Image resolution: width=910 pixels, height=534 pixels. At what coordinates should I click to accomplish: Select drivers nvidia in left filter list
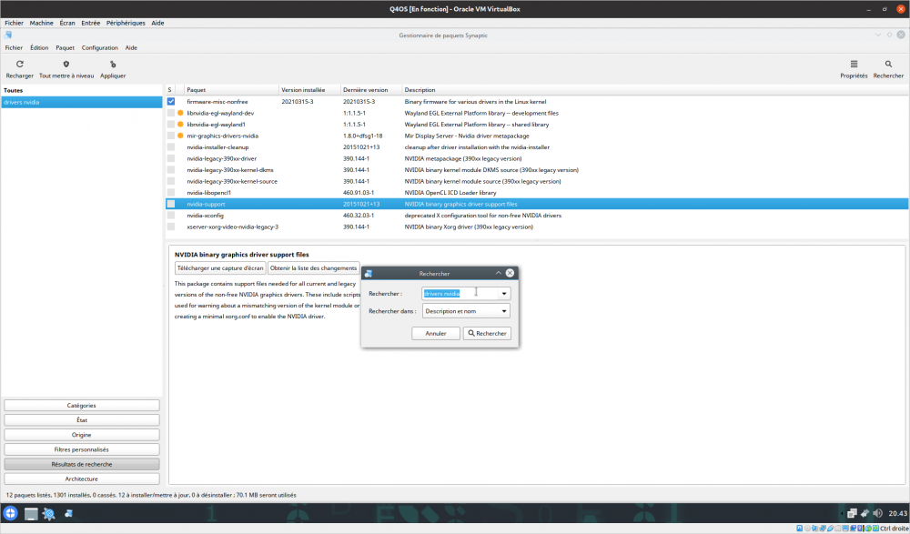point(82,102)
